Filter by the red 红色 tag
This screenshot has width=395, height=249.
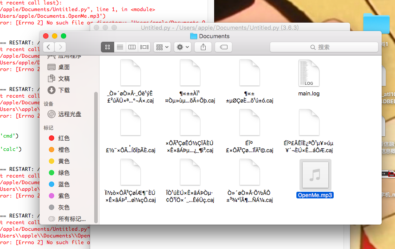pos(64,138)
